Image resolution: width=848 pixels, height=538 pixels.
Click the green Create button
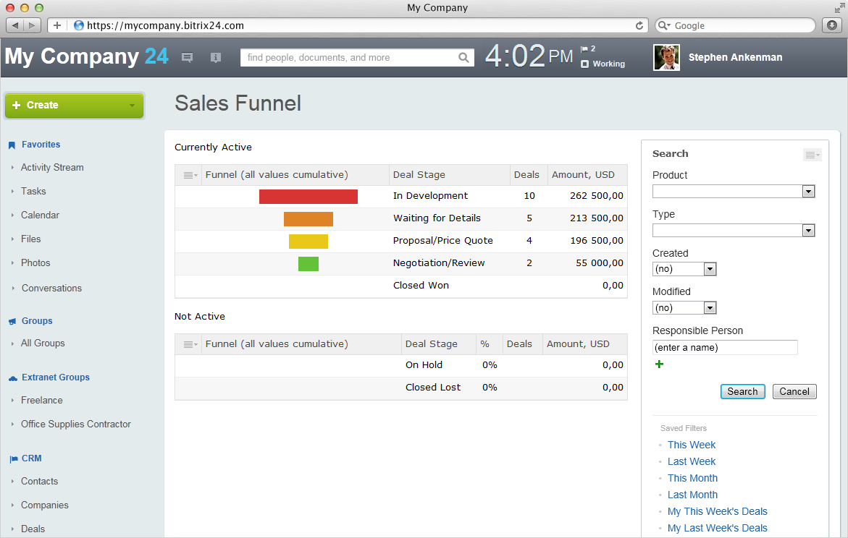74,106
